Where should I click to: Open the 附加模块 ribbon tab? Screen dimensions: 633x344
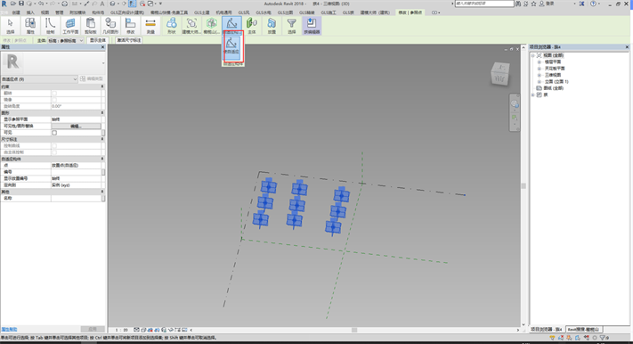click(x=77, y=12)
